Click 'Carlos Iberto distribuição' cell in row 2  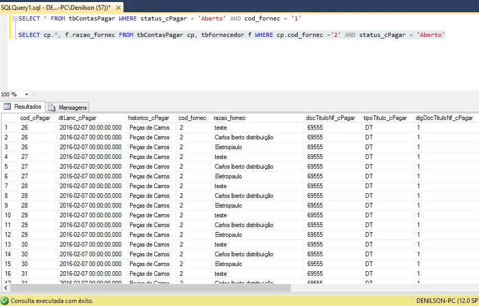pos(244,137)
